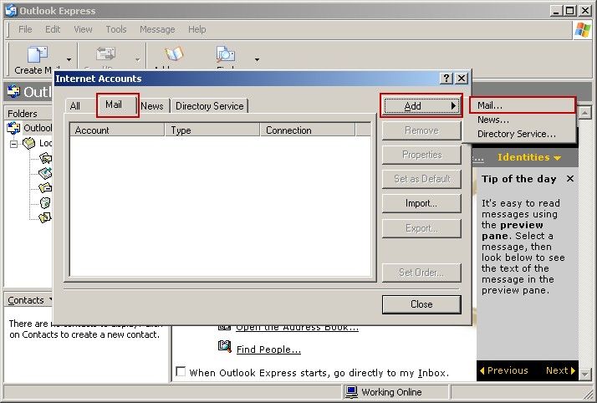This screenshot has height=403, width=597.
Task: Open the Create Mail dropdown arrow
Action: 69,59
